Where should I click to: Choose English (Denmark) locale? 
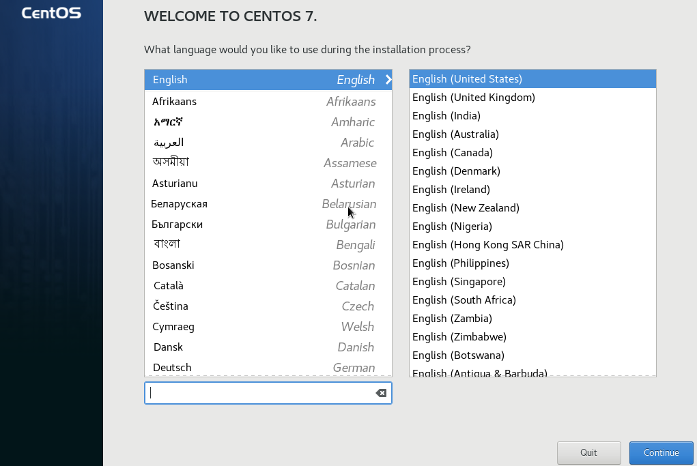coord(532,171)
